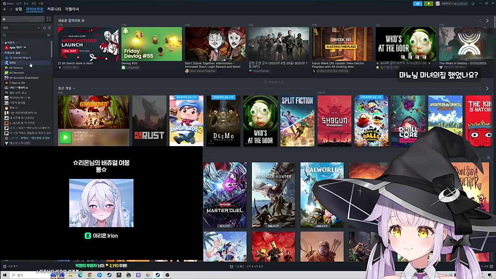Viewport: 496px width, 279px height.
Task: Select 60 Seconds! Reatomized in the list
Action: [x=24, y=78]
